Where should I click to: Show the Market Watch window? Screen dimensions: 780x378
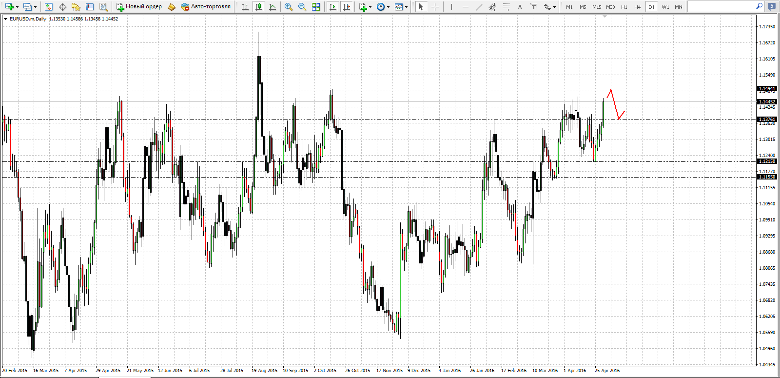(x=49, y=7)
